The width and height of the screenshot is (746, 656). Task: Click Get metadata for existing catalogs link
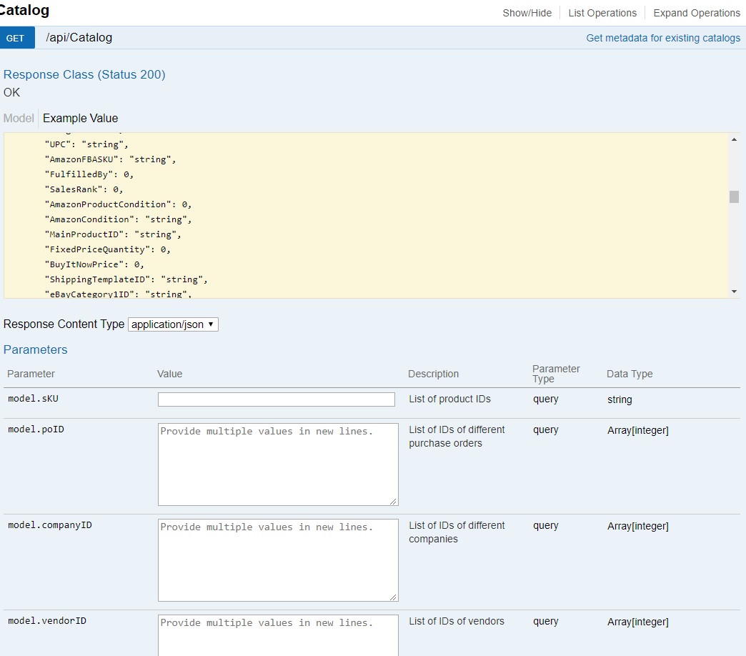[x=662, y=38]
